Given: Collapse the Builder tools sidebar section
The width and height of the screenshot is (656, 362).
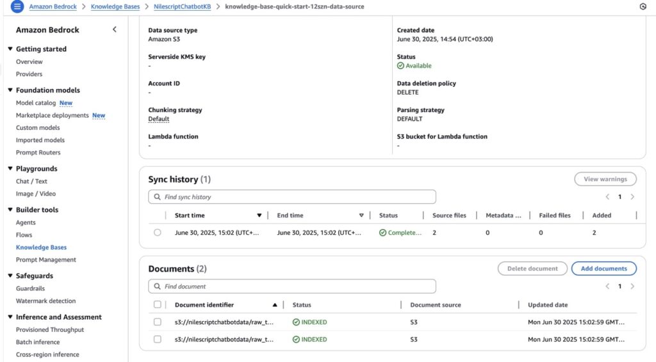Looking at the screenshot, I should [x=10, y=210].
